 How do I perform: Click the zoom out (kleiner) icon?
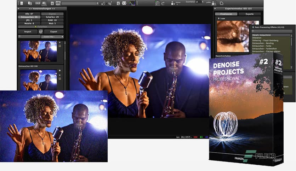(173, 4)
